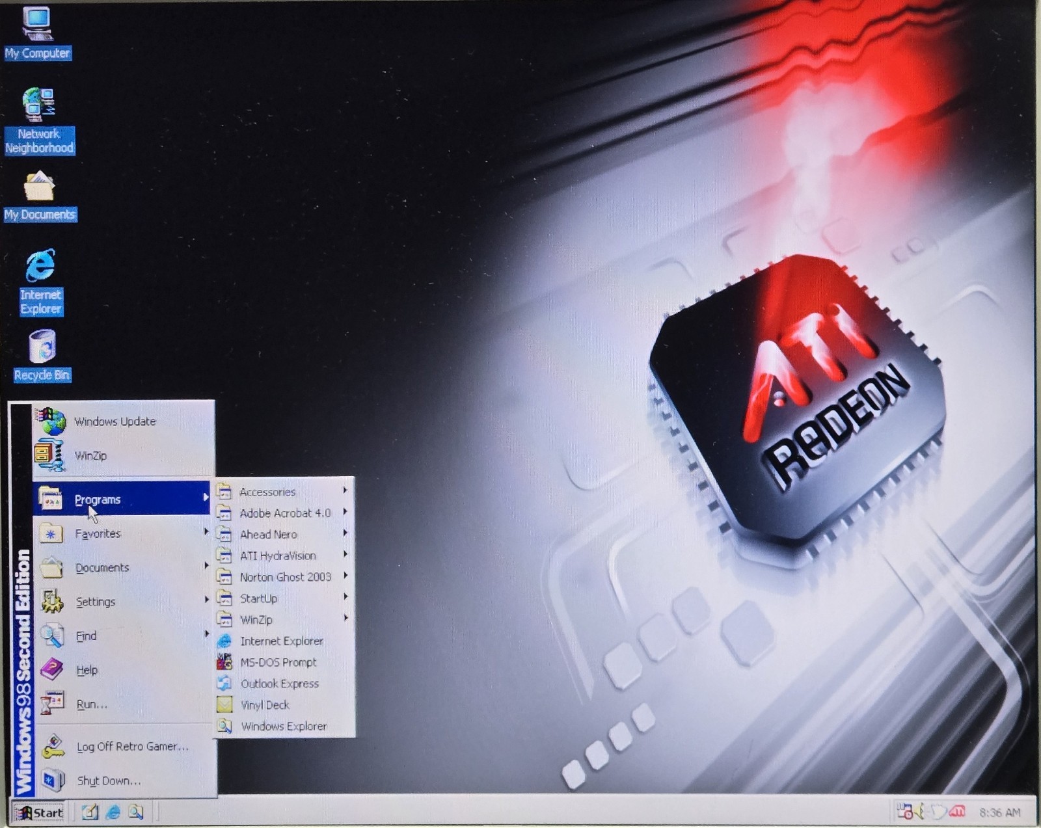Select the Internet Explorer desktop shortcut
The width and height of the screenshot is (1041, 828).
click(x=40, y=282)
